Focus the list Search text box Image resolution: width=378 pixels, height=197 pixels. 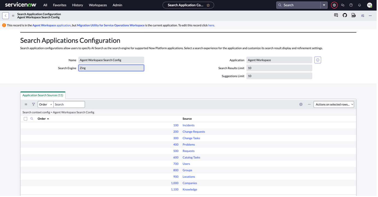click(x=69, y=105)
